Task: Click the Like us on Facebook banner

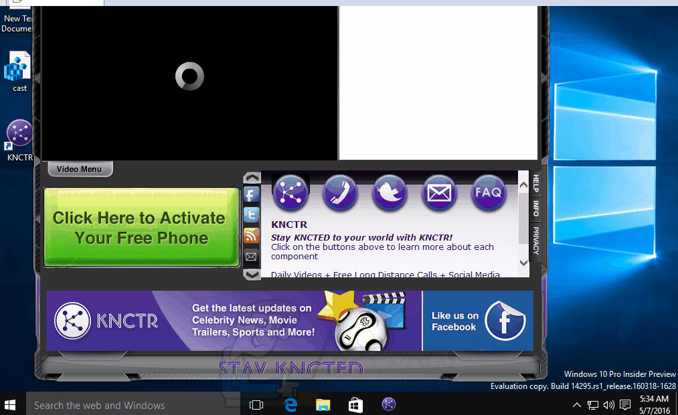Action: (478, 320)
